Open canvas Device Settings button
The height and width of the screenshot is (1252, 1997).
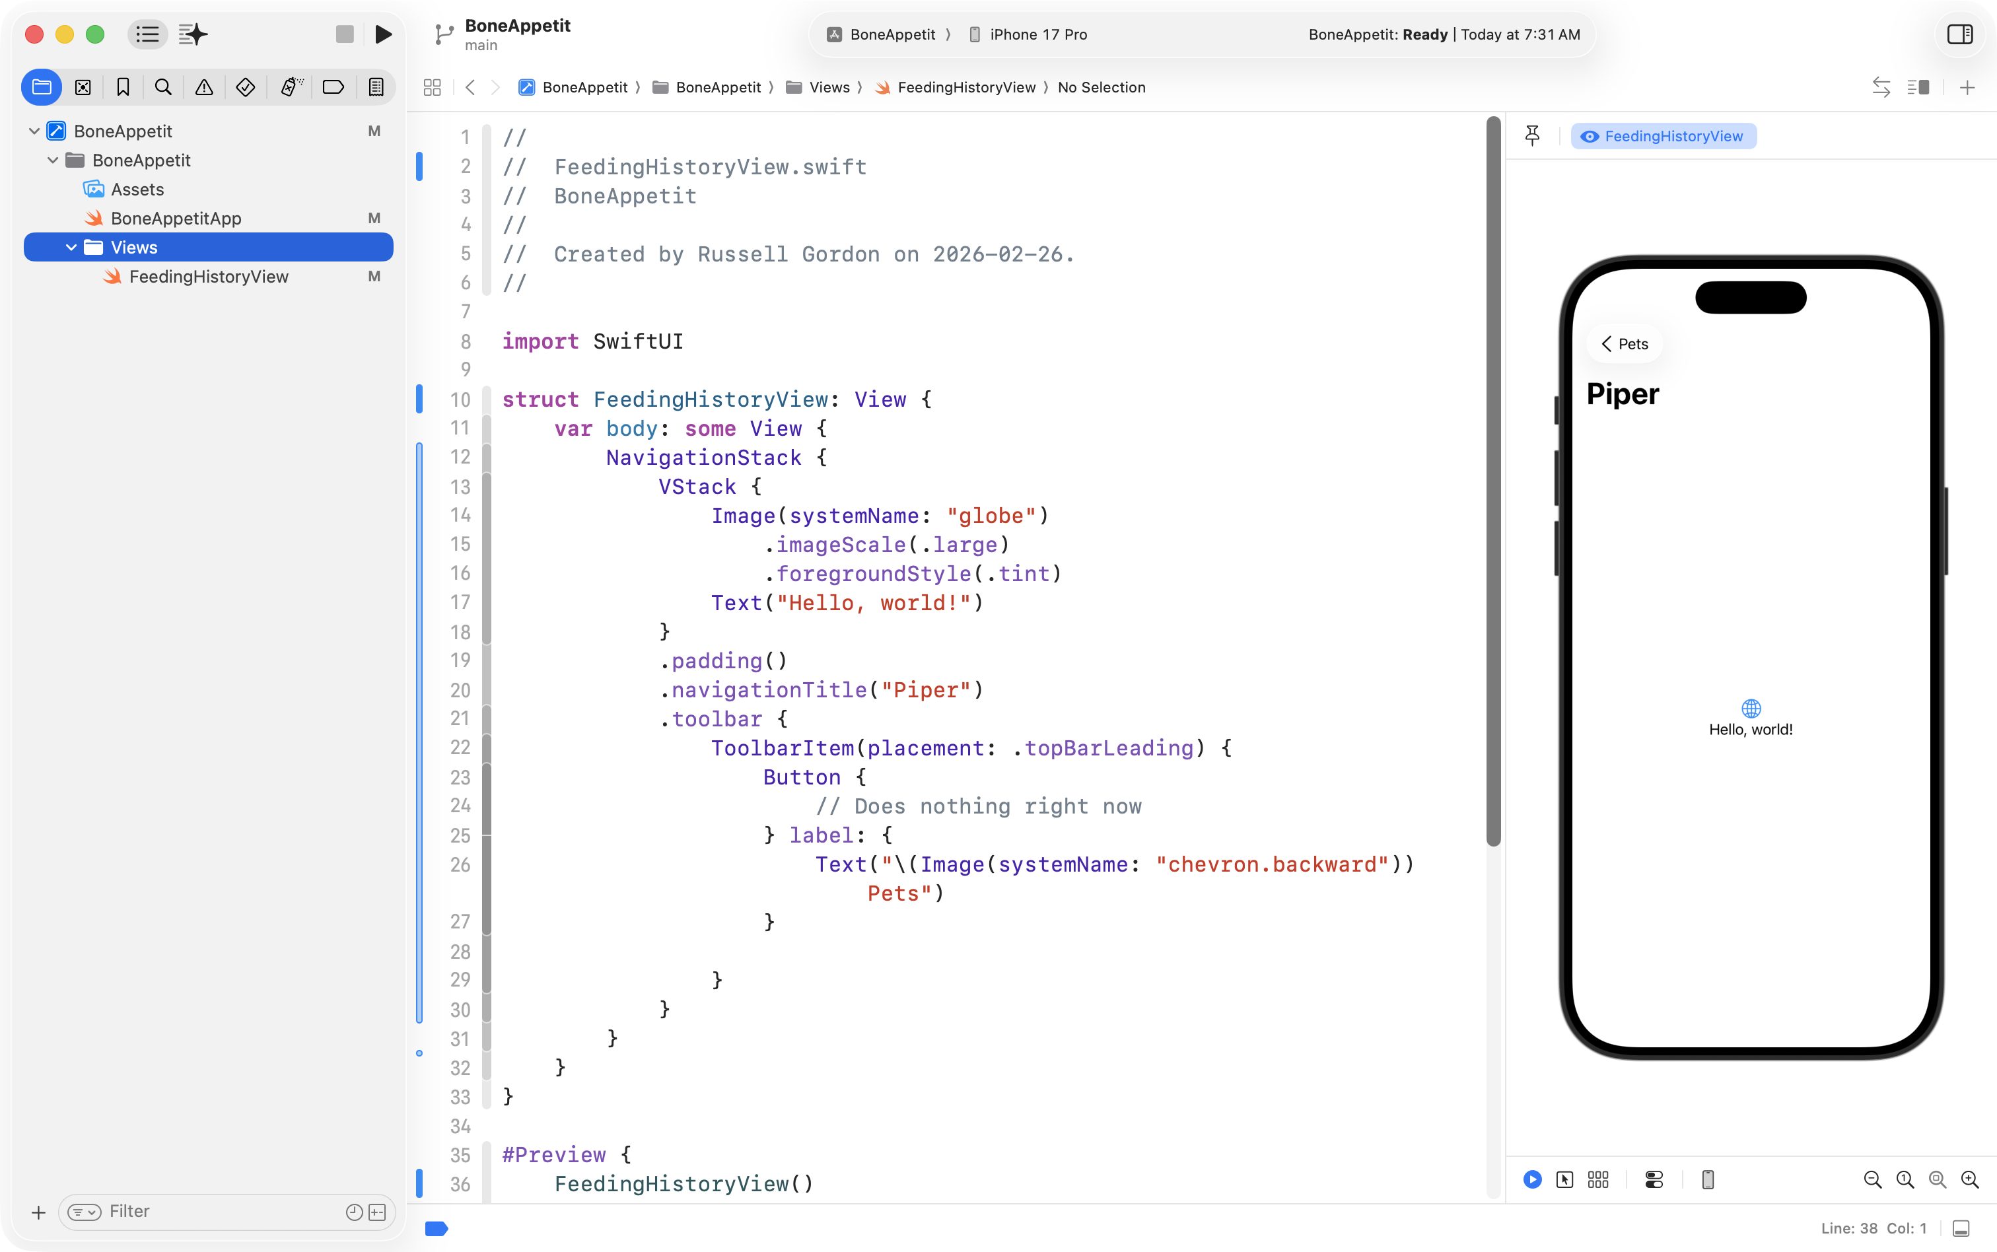pyautogui.click(x=1654, y=1179)
